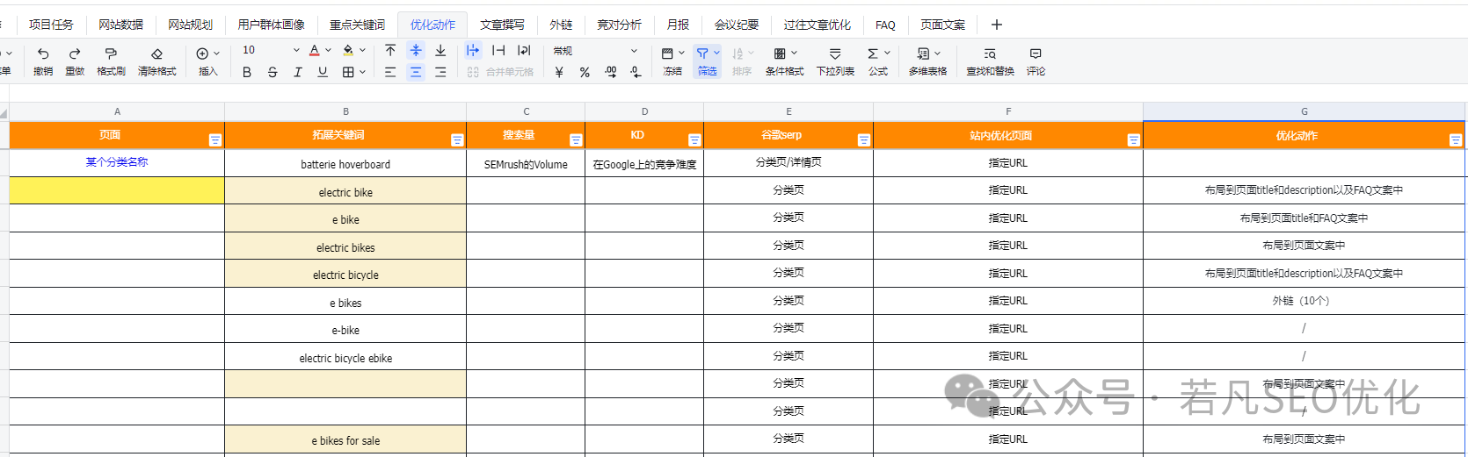Toggle middle vertical alignment
This screenshot has width=1468, height=457.
click(x=416, y=51)
